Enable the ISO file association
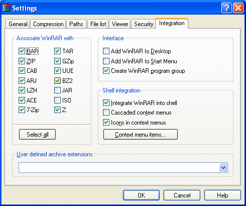This screenshot has height=206, width=246. coord(57,100)
